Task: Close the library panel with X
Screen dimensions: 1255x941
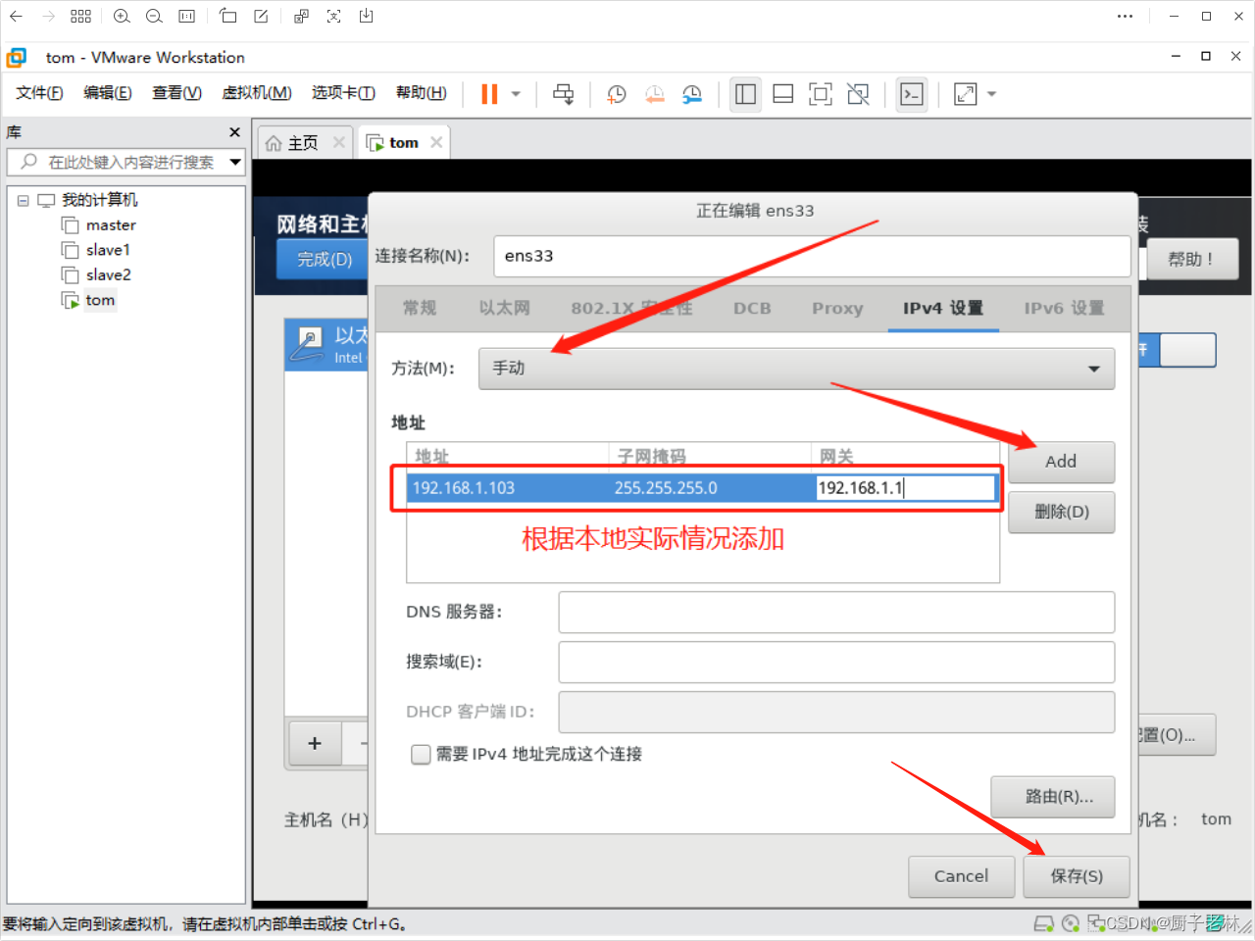Action: pos(234,132)
